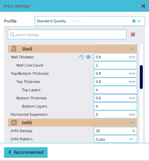This screenshot has width=149, height=161.
Task: Edit the Top/Bottom Thickness value
Action: pos(116,73)
